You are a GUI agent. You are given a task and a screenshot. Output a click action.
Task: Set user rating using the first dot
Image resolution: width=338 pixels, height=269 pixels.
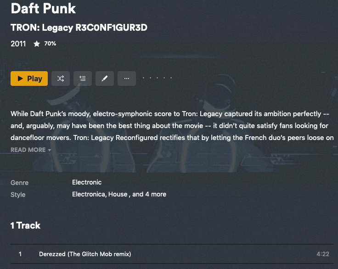[144, 78]
